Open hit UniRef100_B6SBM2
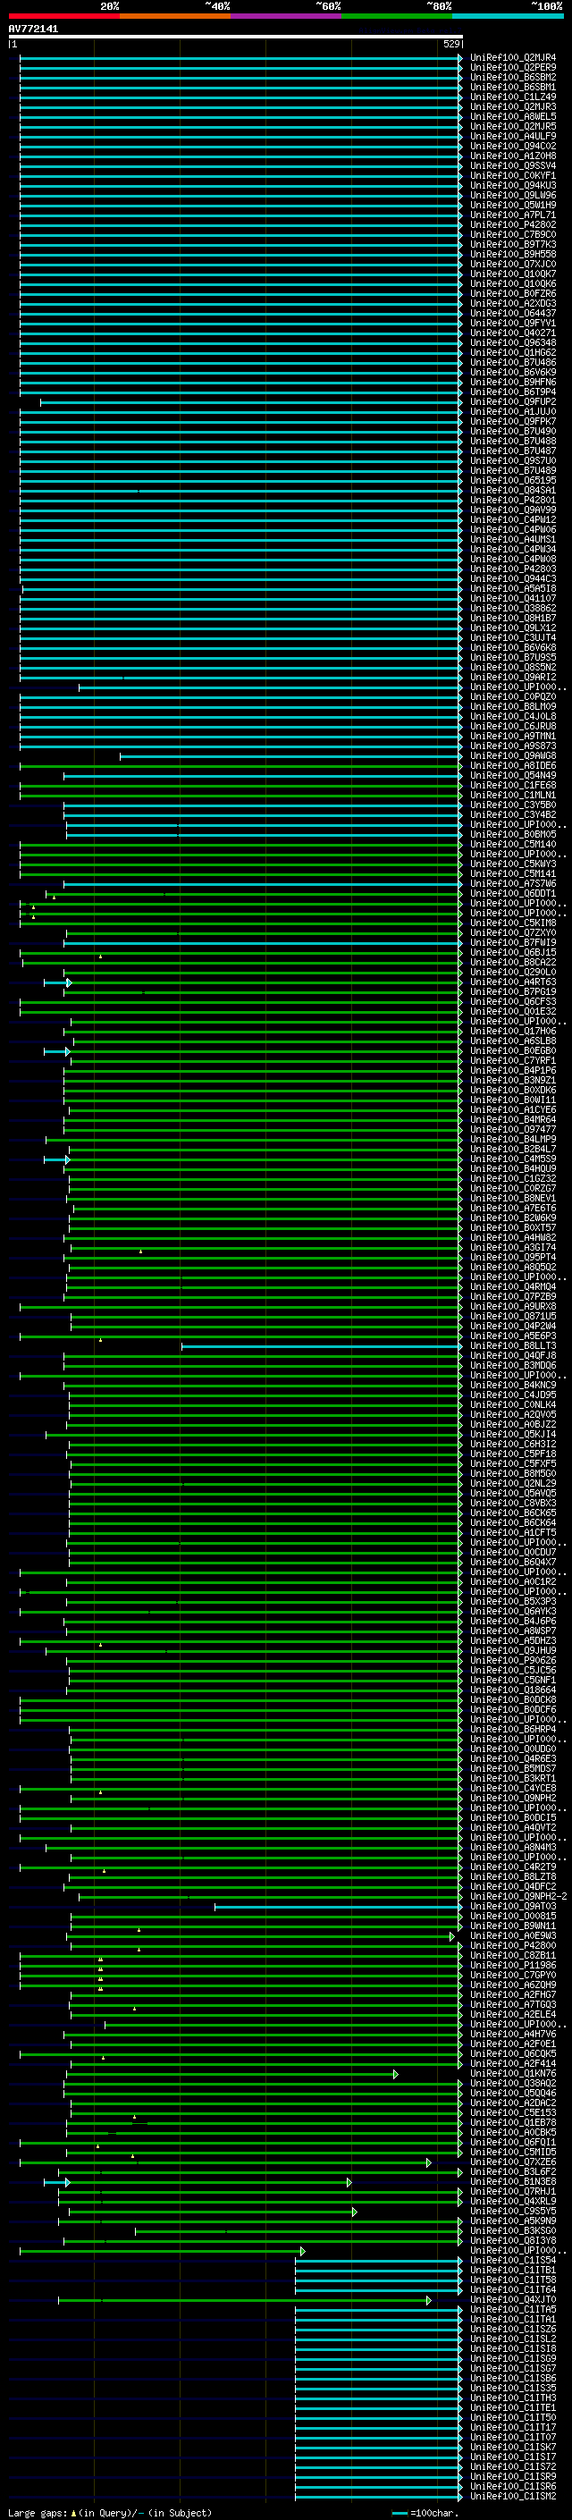Screen dimensions: 572x2520 click(x=513, y=79)
